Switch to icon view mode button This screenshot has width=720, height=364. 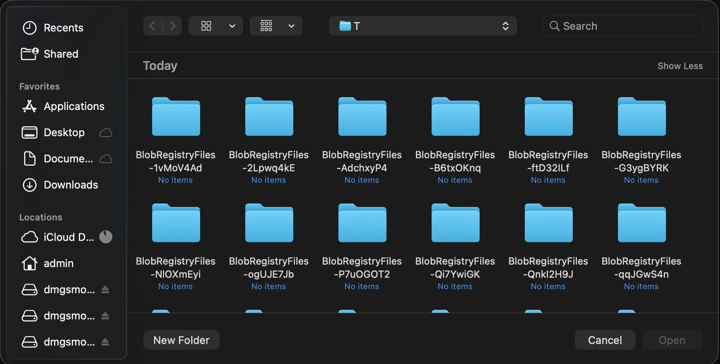tap(206, 26)
